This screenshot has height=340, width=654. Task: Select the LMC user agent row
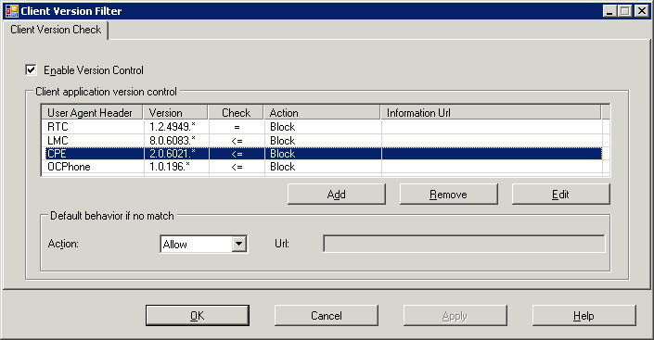tap(322, 141)
